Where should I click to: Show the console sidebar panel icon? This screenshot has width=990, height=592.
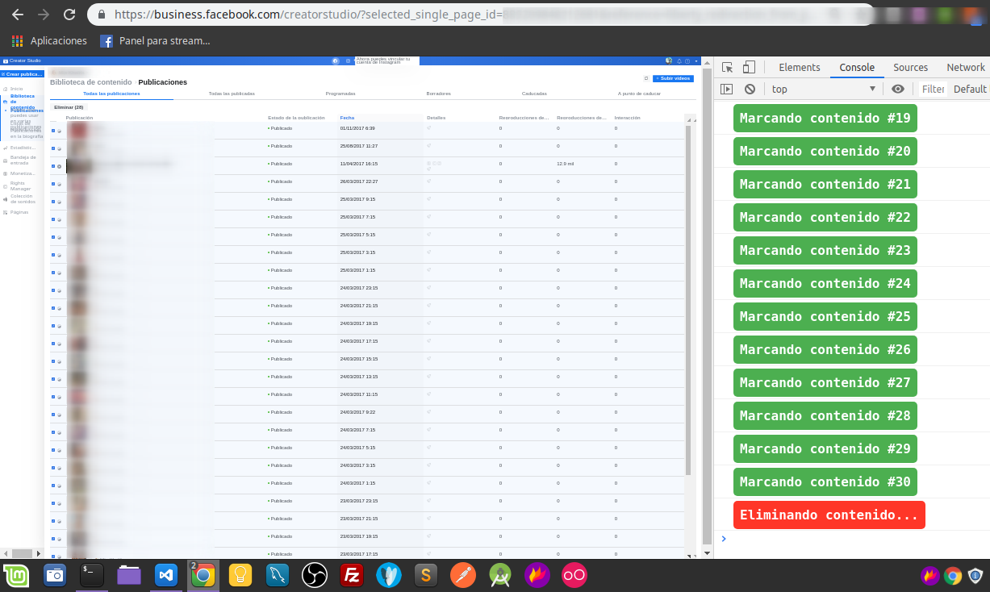tap(727, 90)
